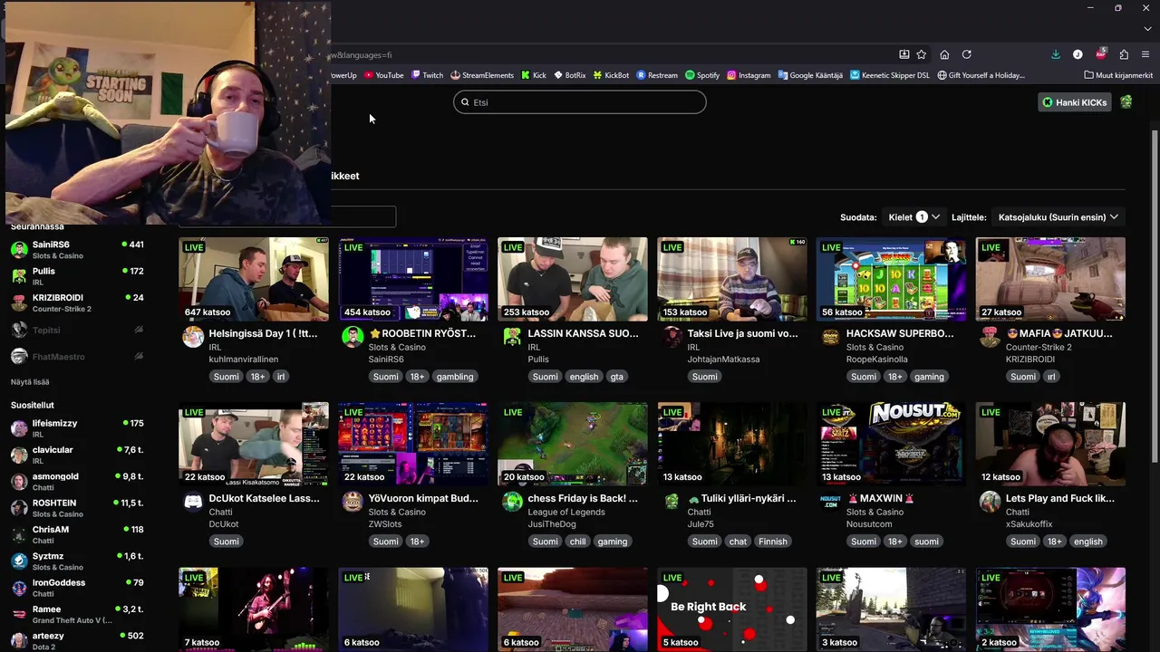Click the JohtajanMatkassa channel avatar
This screenshot has width=1160, height=652.
click(672, 337)
